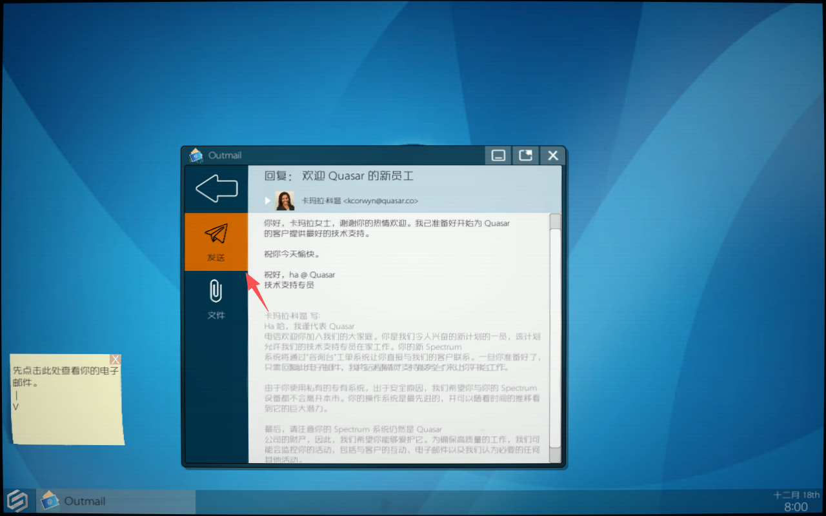826x516 pixels.
Task: Click the sender's avatar photo
Action: click(285, 201)
